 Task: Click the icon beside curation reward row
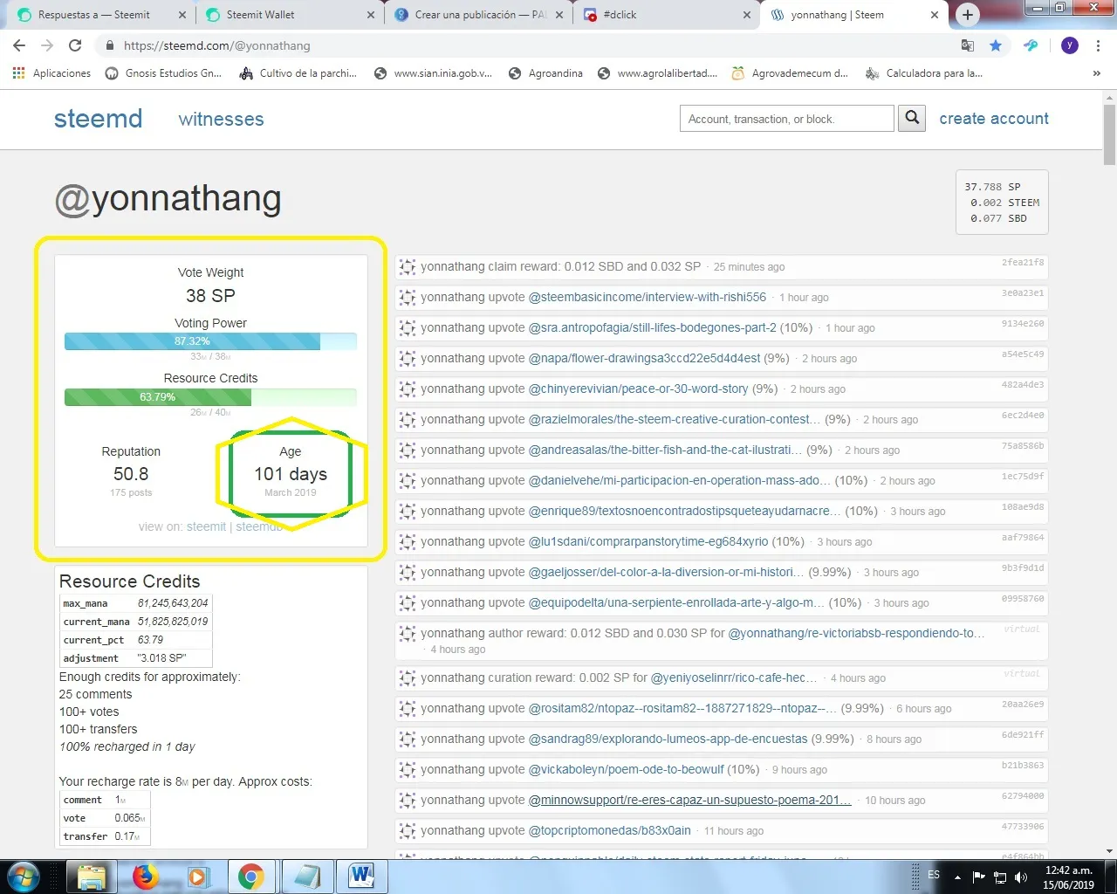point(408,677)
